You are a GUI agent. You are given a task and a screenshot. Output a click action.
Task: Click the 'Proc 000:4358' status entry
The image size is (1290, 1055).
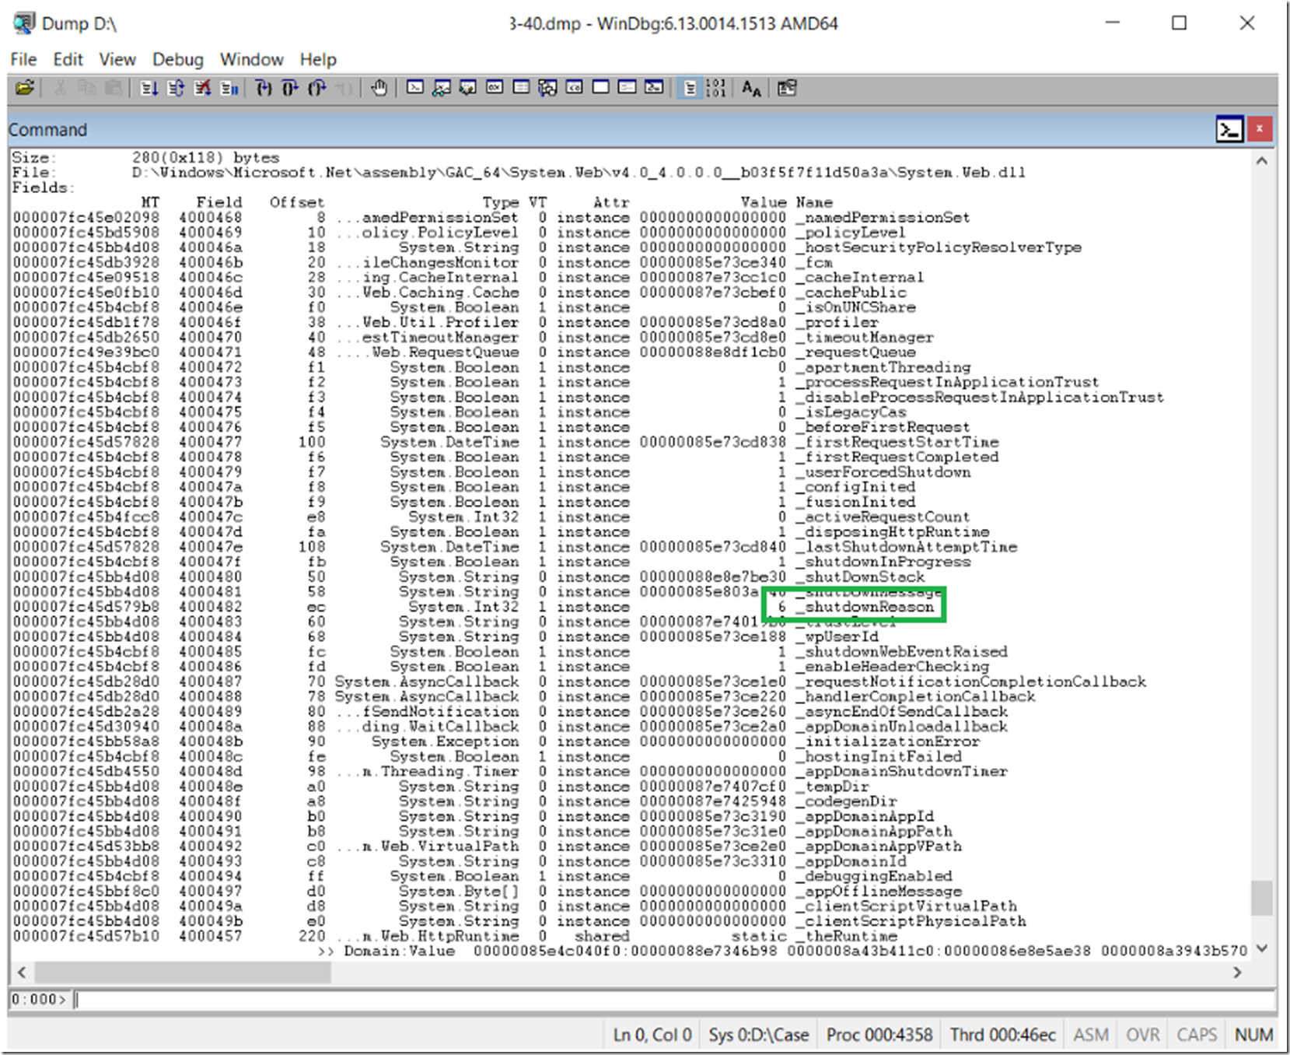point(879,1035)
